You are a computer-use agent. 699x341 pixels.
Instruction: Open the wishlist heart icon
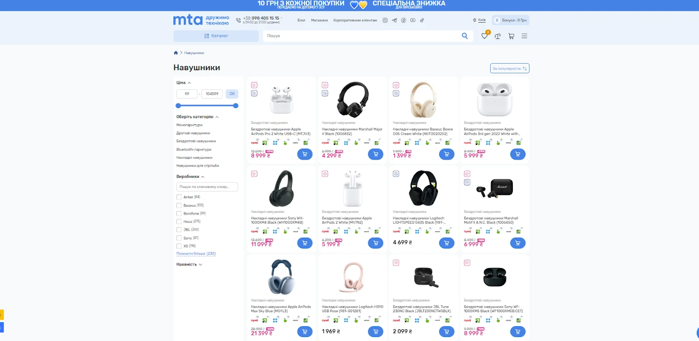tap(484, 36)
